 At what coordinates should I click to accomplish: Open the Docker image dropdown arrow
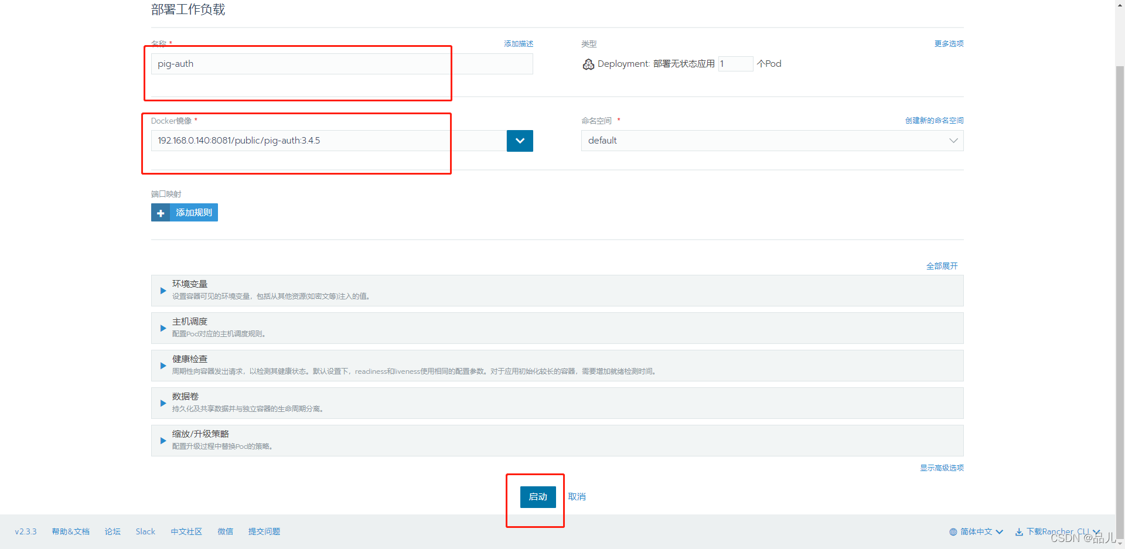(520, 141)
